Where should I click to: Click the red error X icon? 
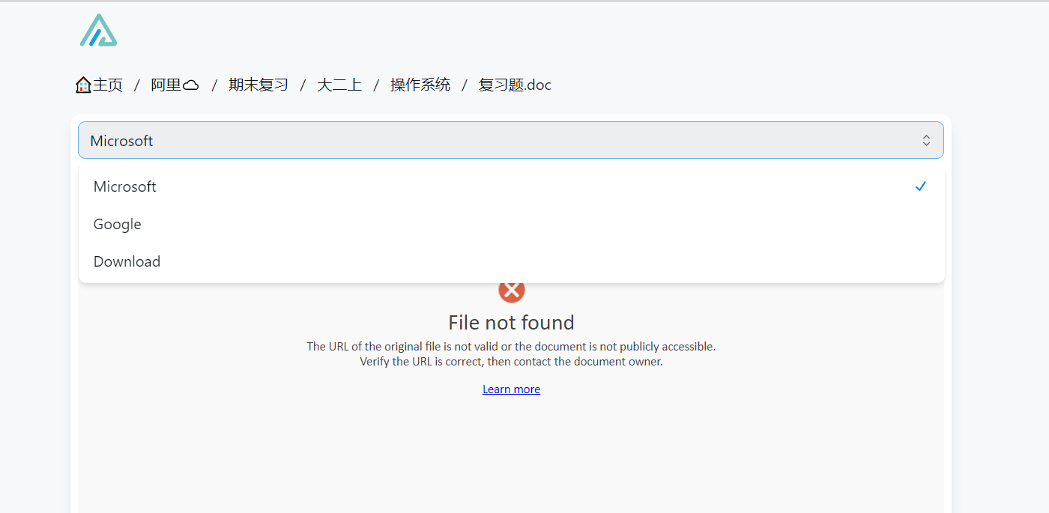click(512, 291)
